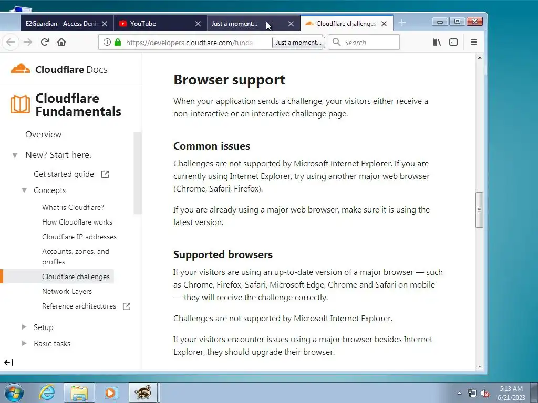
Task: Expand the Setup section
Action: pos(24,327)
